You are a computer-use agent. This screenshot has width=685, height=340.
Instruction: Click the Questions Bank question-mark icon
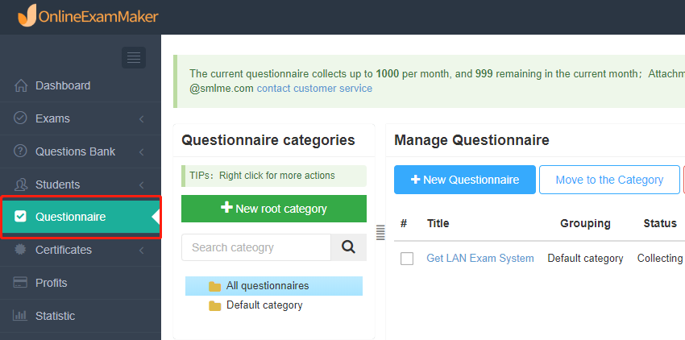coord(20,151)
